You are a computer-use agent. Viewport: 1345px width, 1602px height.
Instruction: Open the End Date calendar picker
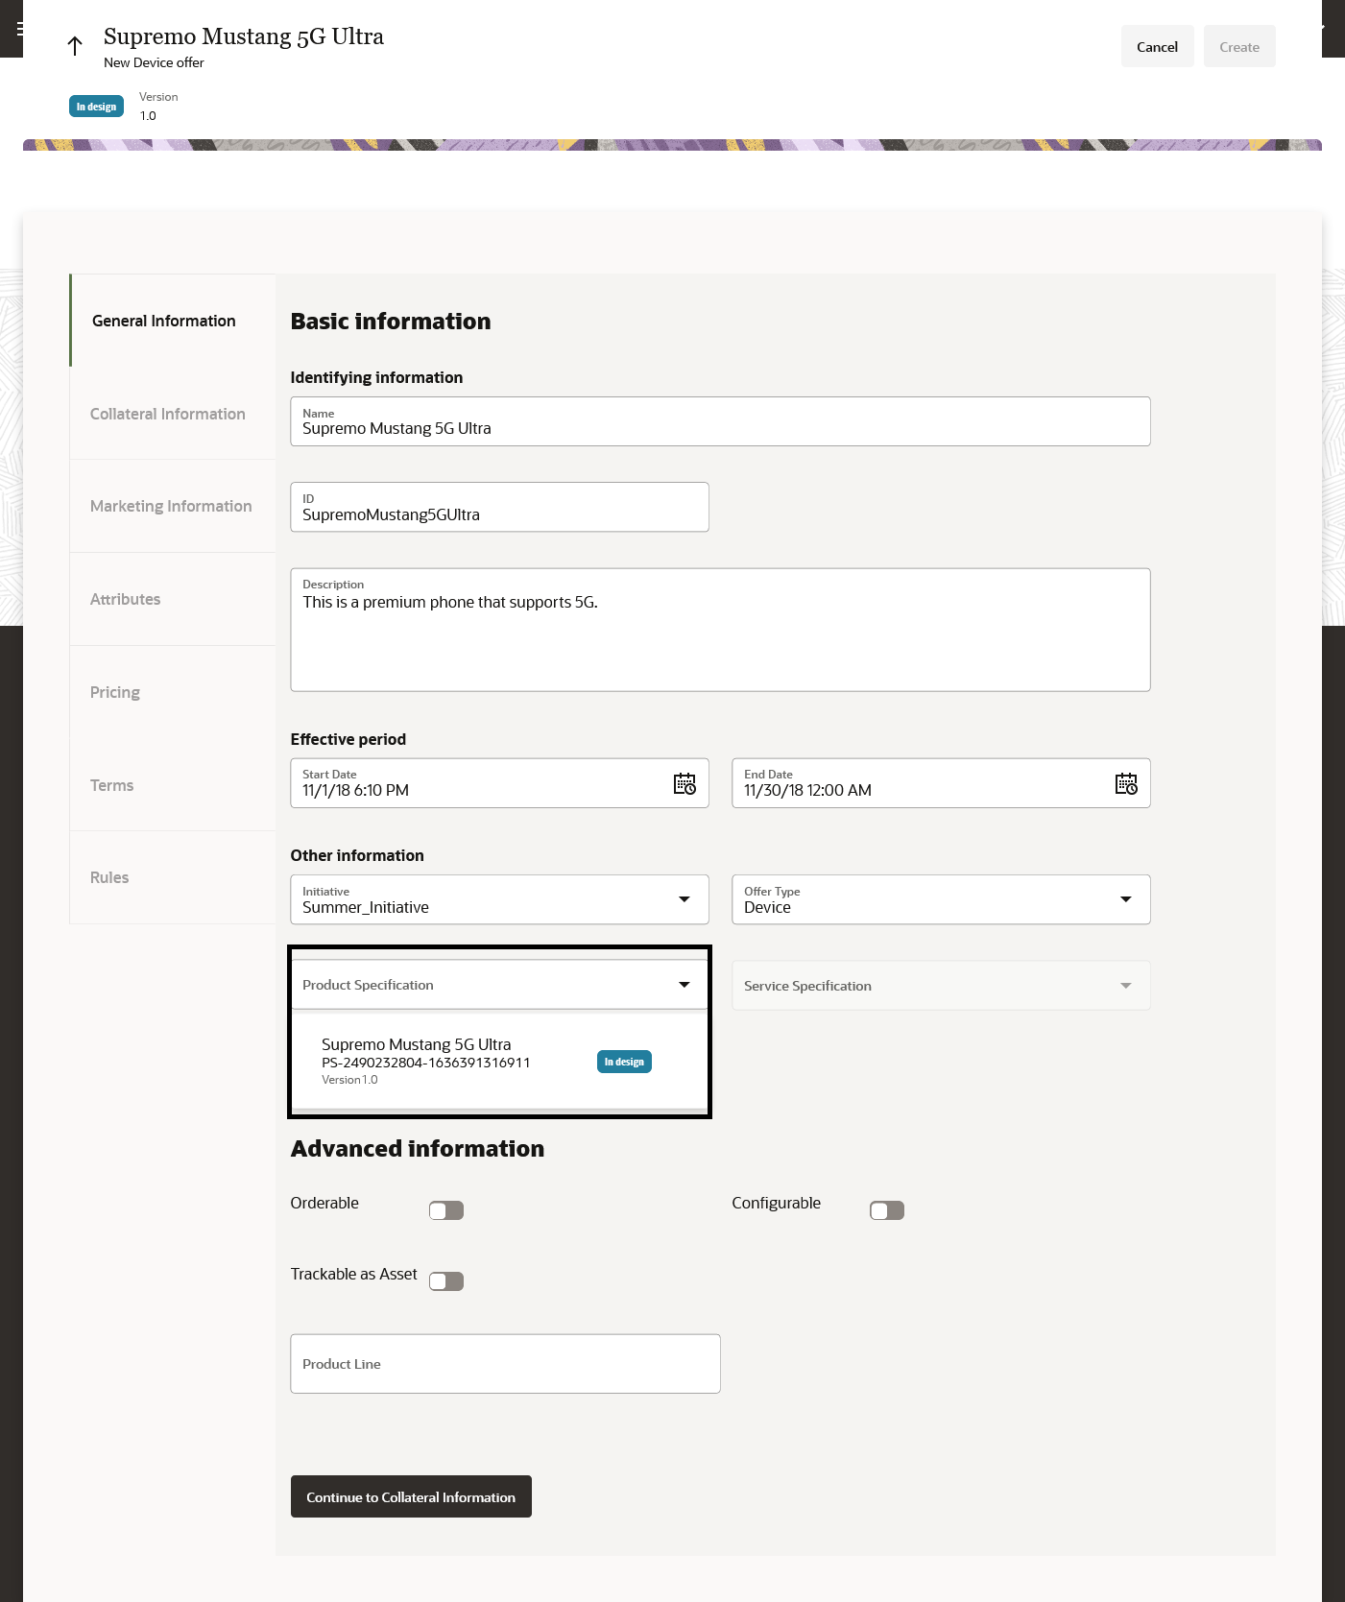click(x=1126, y=784)
